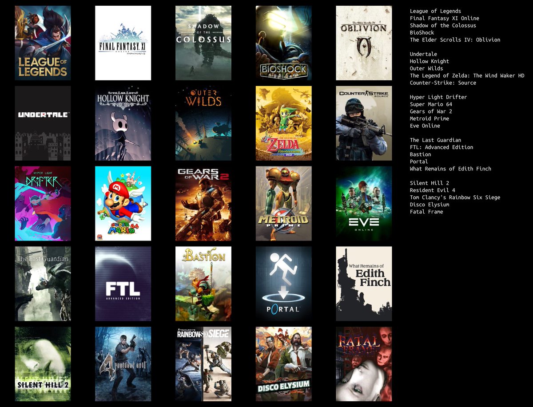Click the Shadow of the Colossus cover
Viewport: 533px width, 407px height.
(x=203, y=43)
